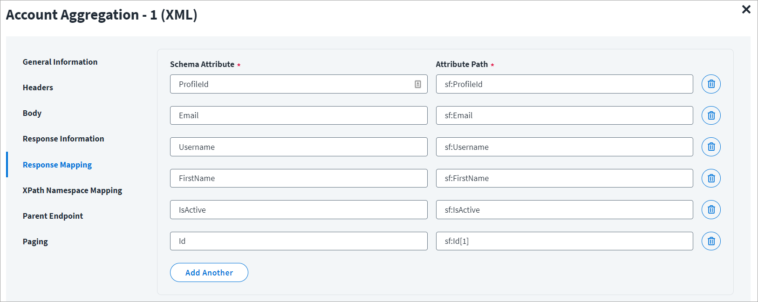Image resolution: width=758 pixels, height=302 pixels.
Task: Open the Parent Endpoint section
Action: pos(53,216)
